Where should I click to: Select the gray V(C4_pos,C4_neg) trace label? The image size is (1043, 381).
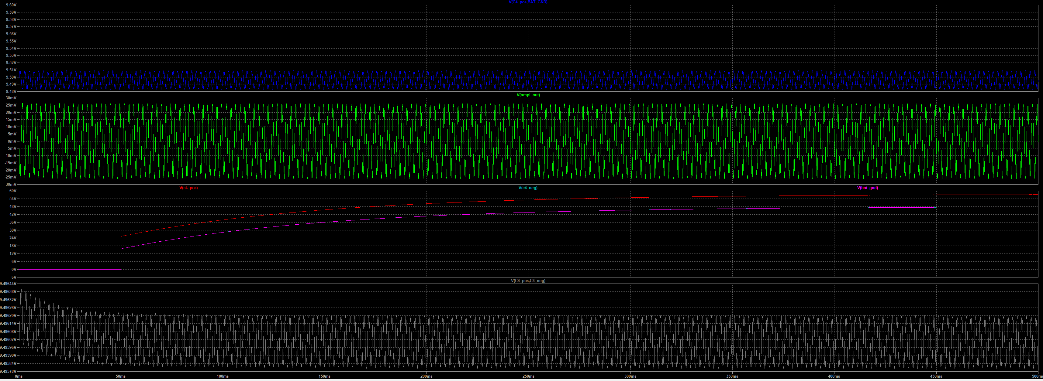click(528, 281)
